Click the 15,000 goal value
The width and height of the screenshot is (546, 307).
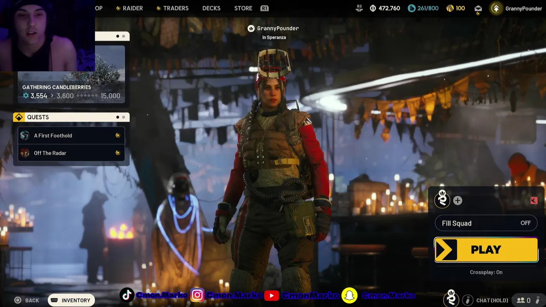110,96
